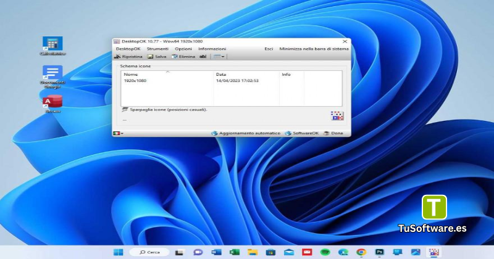Viewport: 494px width, 259px height.
Task: Sort the list by the Nome column header
Action: point(167,75)
